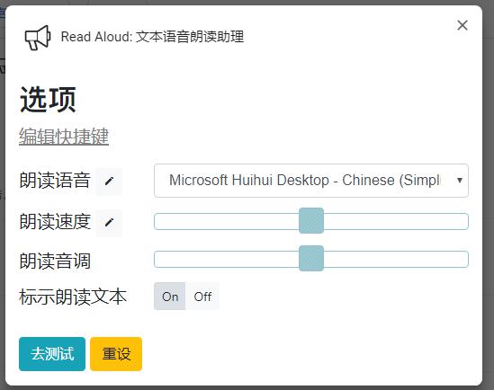494x390 pixels.
Task: Click the Read Aloud megaphone icon
Action: (38, 38)
